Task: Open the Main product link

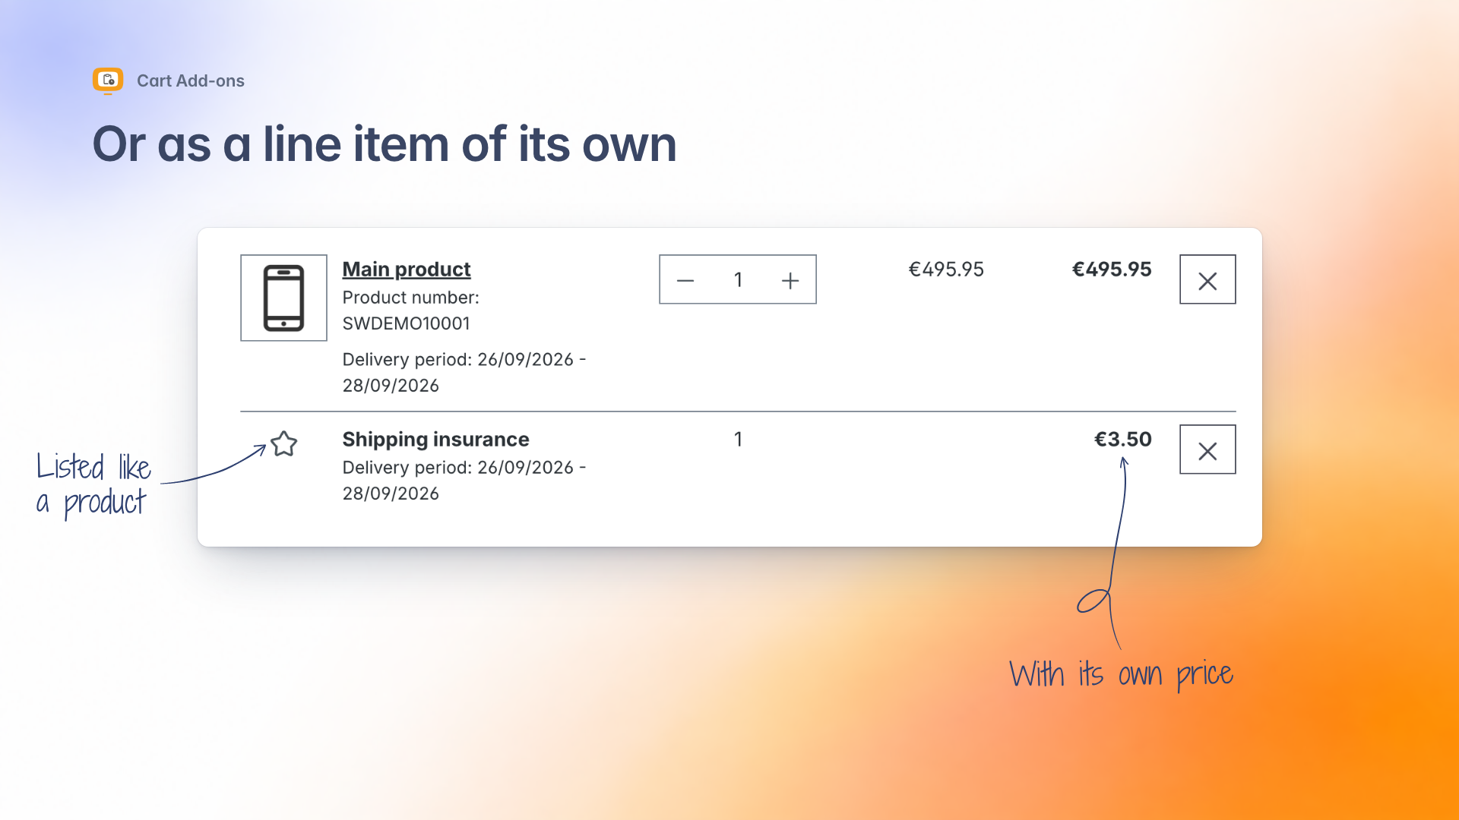Action: [x=407, y=270]
